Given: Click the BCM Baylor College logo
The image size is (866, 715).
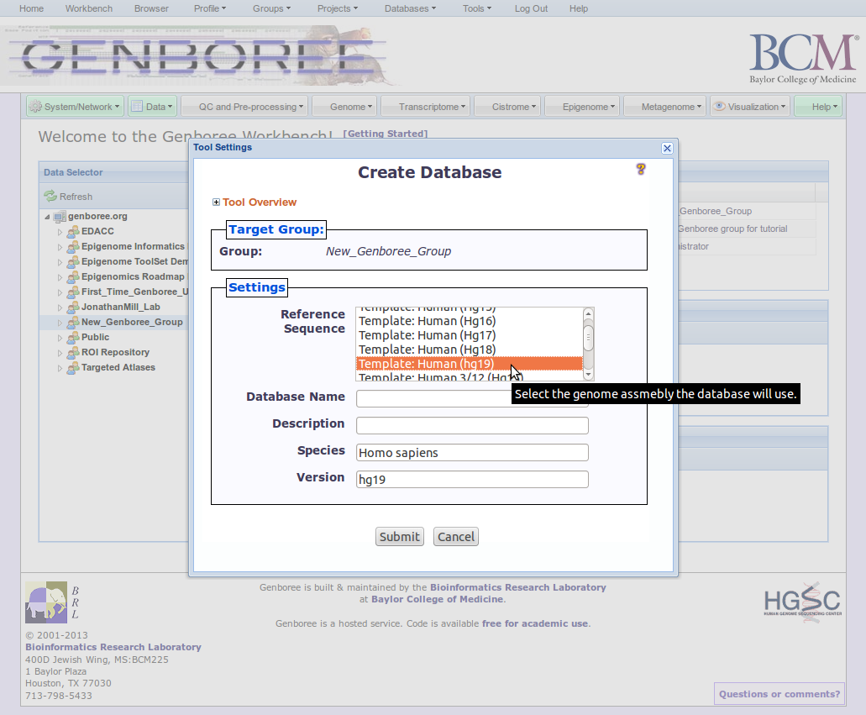Looking at the screenshot, I should point(802,58).
